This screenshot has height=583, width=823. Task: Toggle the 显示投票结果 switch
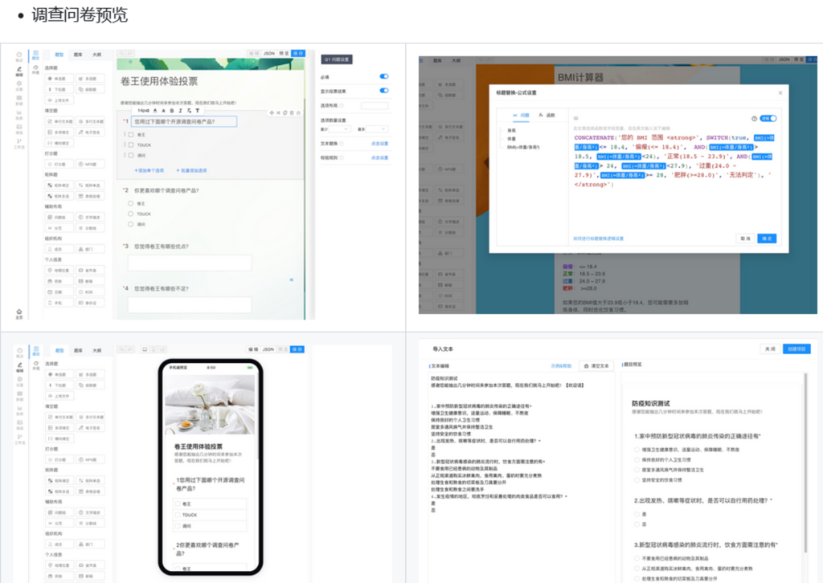(383, 91)
